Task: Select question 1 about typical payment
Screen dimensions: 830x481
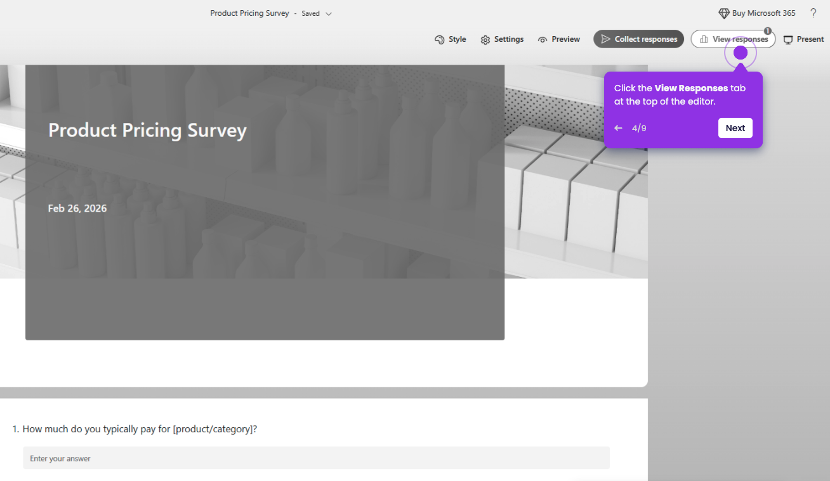Action: (135, 429)
